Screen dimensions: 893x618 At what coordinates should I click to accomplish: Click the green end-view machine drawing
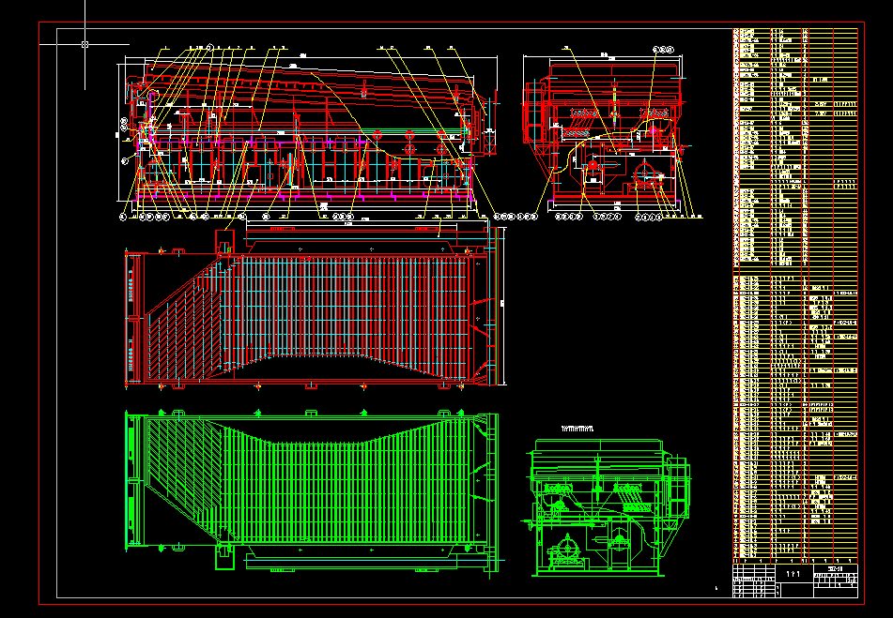[x=605, y=507]
